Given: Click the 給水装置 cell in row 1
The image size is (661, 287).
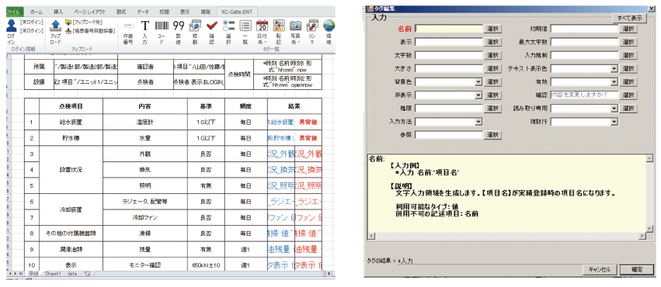Looking at the screenshot, I should coord(71,123).
